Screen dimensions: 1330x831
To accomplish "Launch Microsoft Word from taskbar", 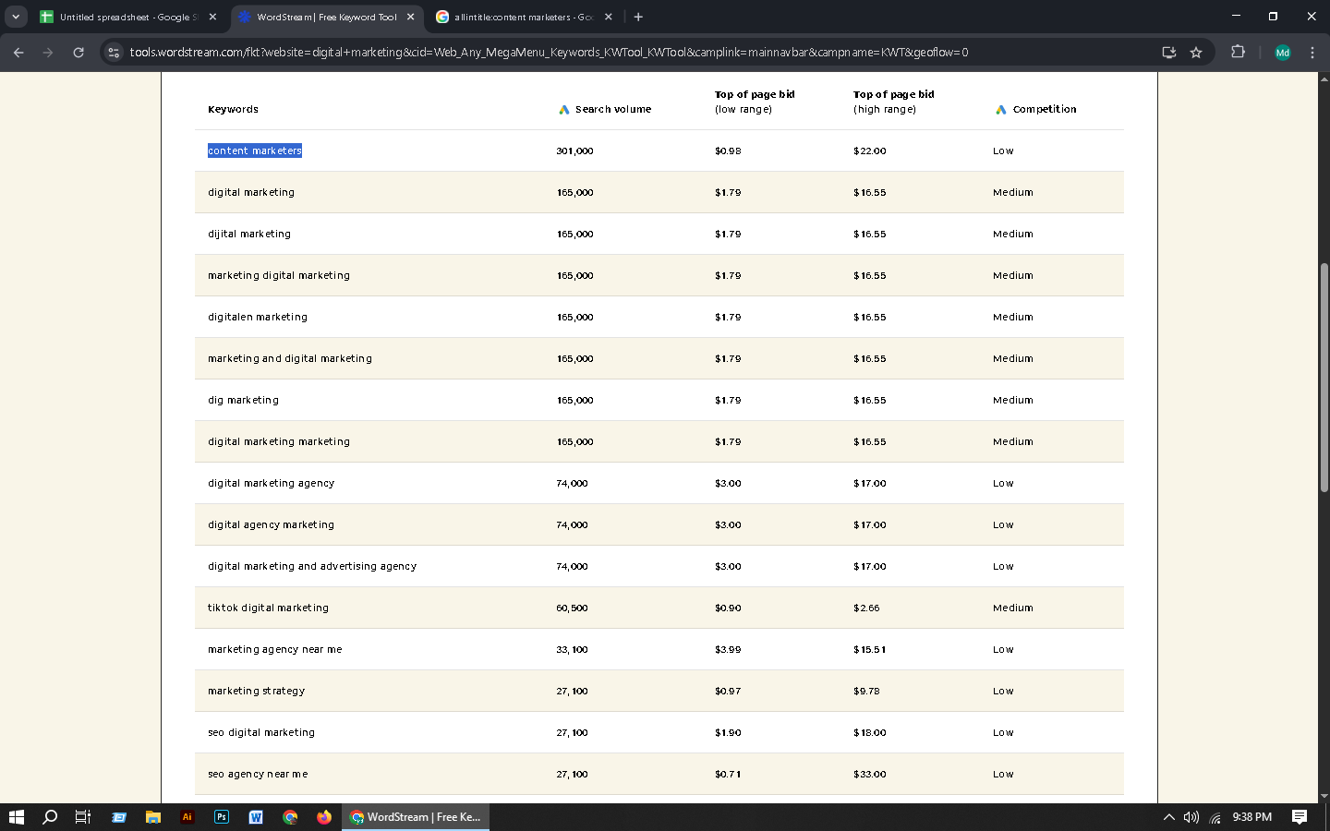I will tap(256, 817).
